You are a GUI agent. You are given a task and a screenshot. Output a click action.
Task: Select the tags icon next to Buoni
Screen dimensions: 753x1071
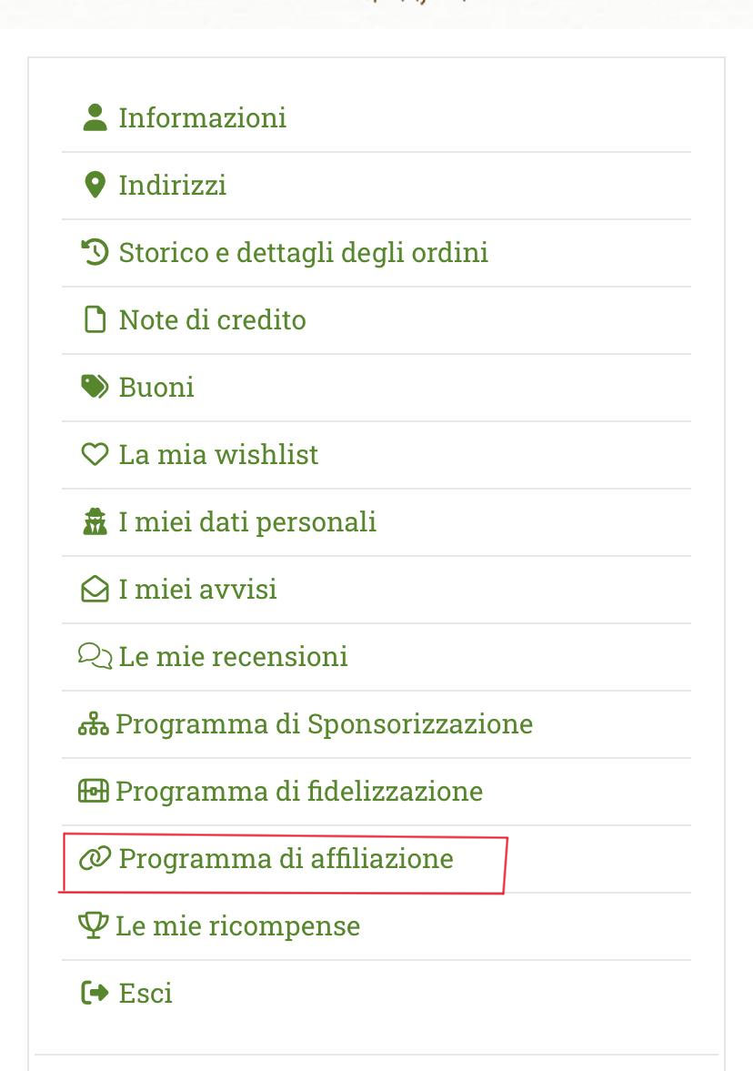tap(95, 386)
